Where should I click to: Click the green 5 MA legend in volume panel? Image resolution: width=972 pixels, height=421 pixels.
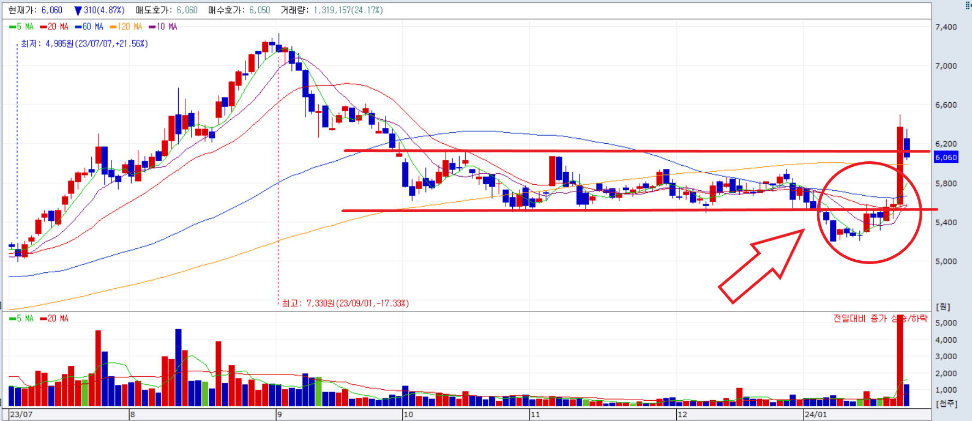coord(21,318)
